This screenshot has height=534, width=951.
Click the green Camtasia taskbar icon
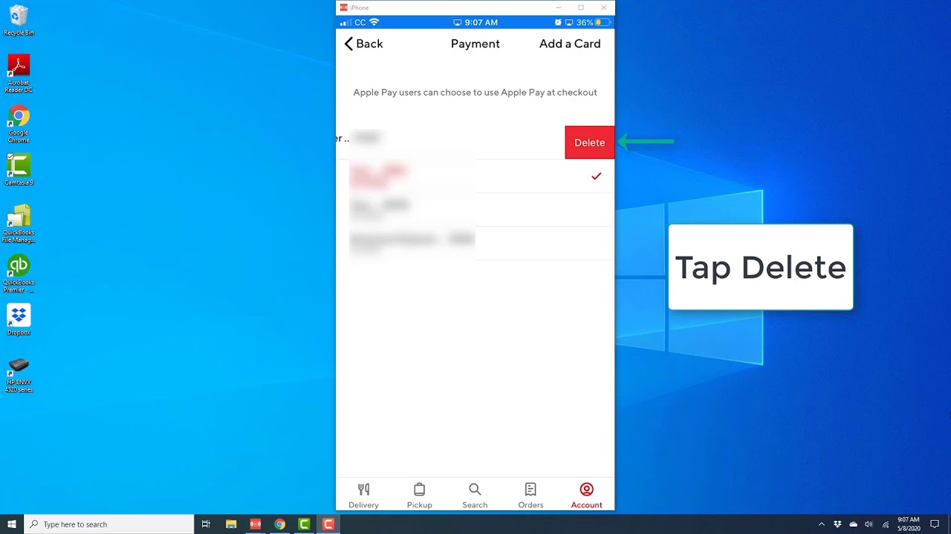304,524
